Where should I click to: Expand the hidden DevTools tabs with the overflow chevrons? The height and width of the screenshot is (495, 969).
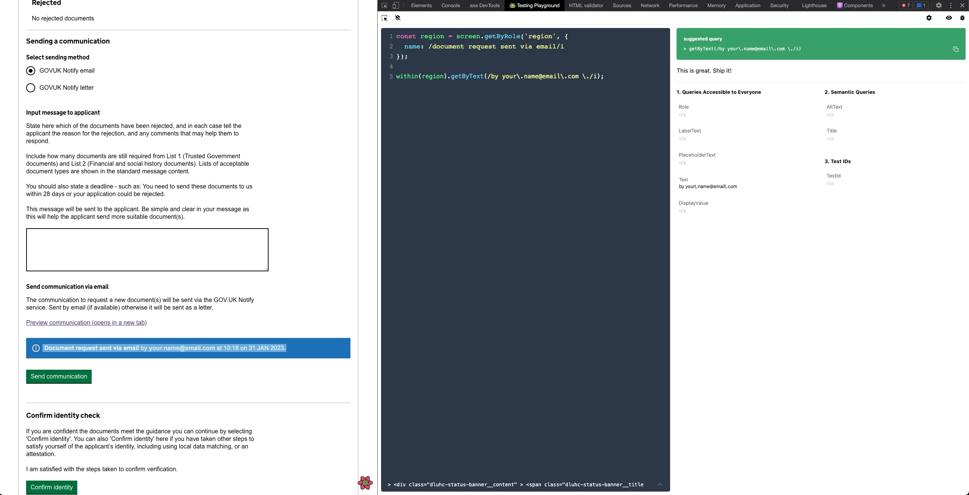coord(884,5)
